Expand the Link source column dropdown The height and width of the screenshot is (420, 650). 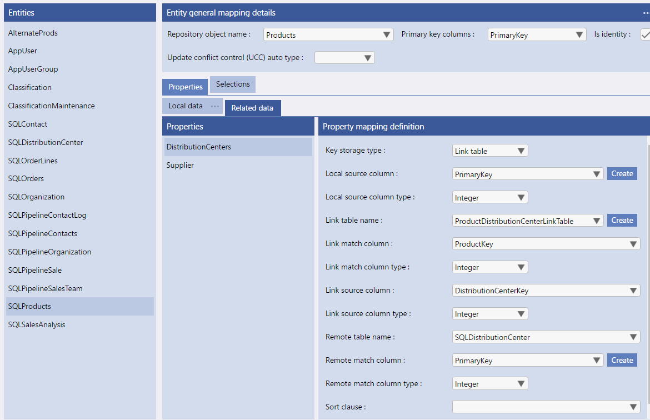[546, 291]
